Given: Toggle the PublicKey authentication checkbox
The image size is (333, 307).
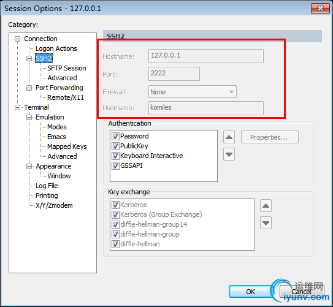Looking at the screenshot, I should [x=115, y=146].
